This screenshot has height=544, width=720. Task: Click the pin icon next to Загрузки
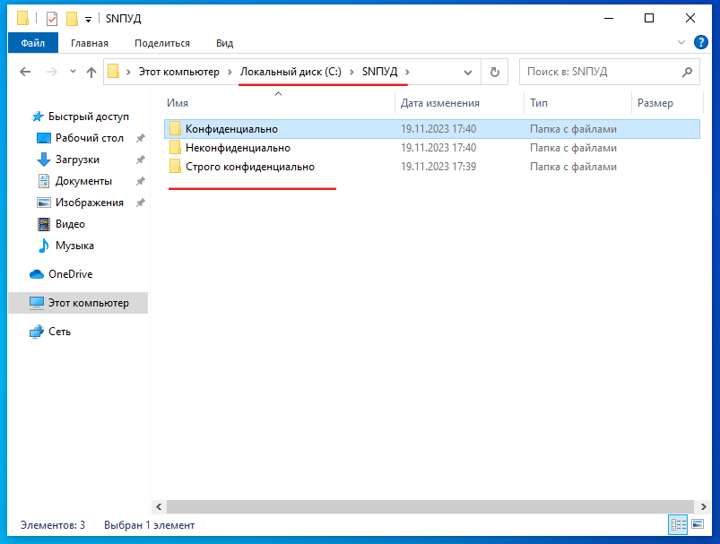tap(141, 160)
